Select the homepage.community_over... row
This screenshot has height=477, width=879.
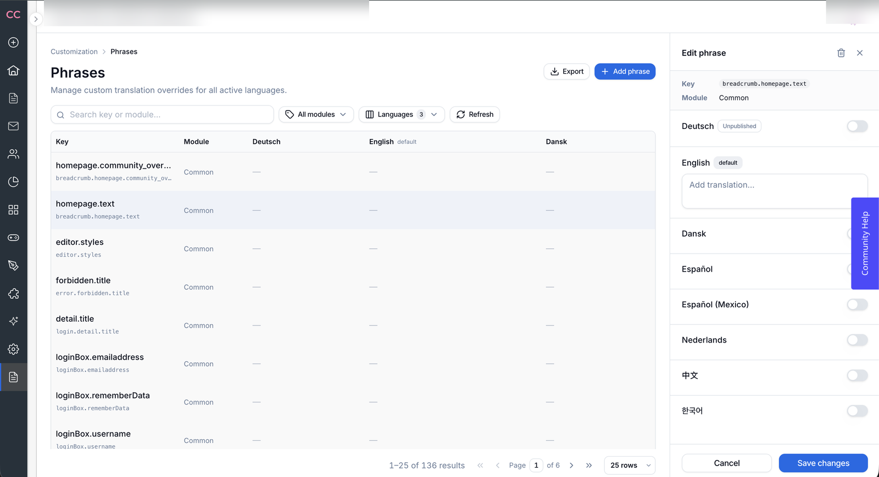[353, 172]
